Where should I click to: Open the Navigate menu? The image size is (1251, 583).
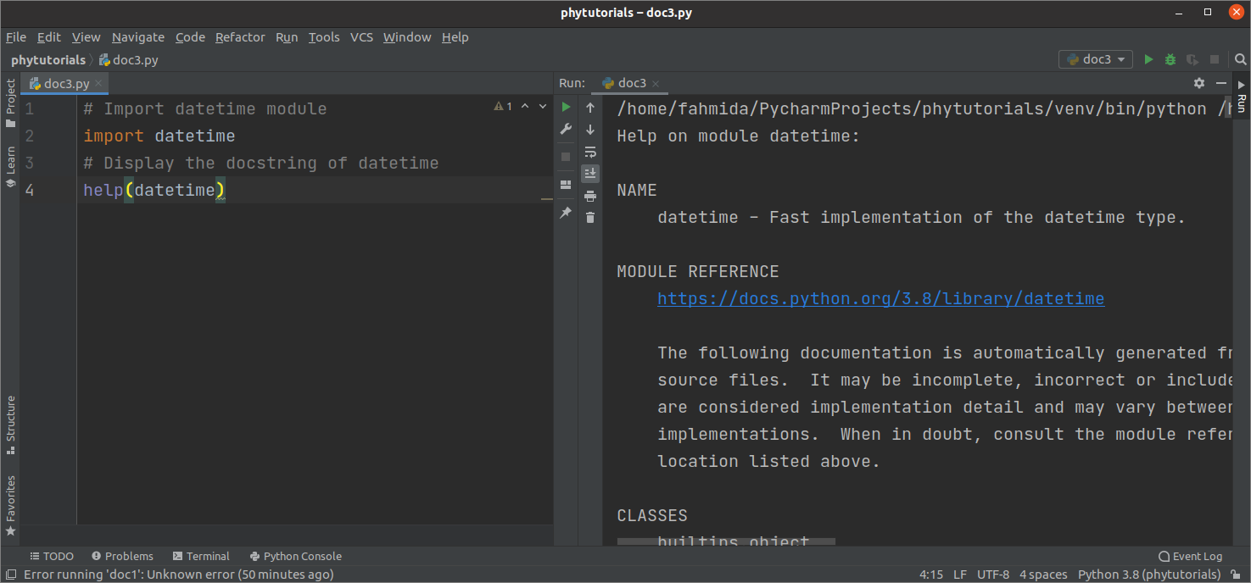click(138, 37)
